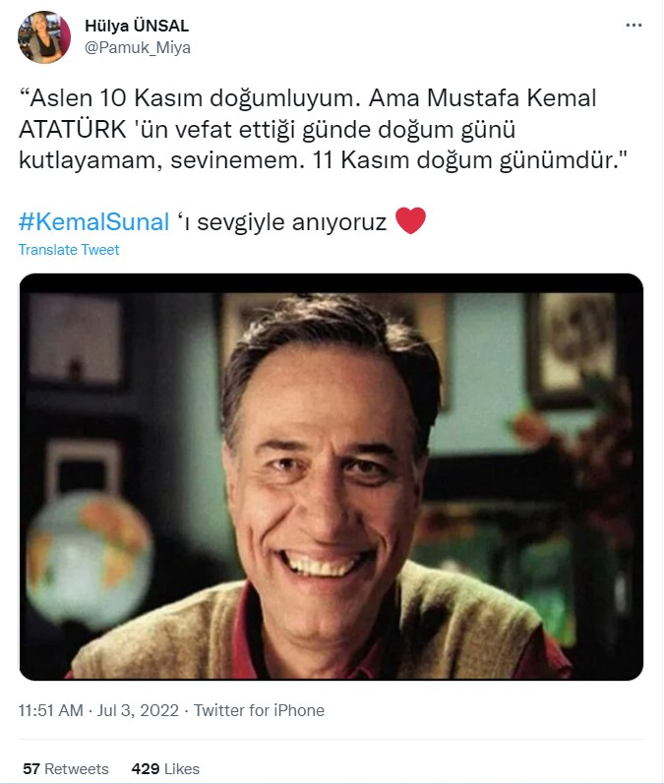Click the red heart emoji
Image resolution: width=664 pixels, height=784 pixels.
coord(410,220)
